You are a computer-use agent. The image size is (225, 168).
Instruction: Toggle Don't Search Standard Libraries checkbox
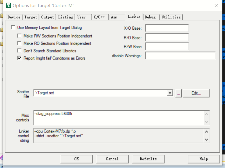[x=19, y=51]
